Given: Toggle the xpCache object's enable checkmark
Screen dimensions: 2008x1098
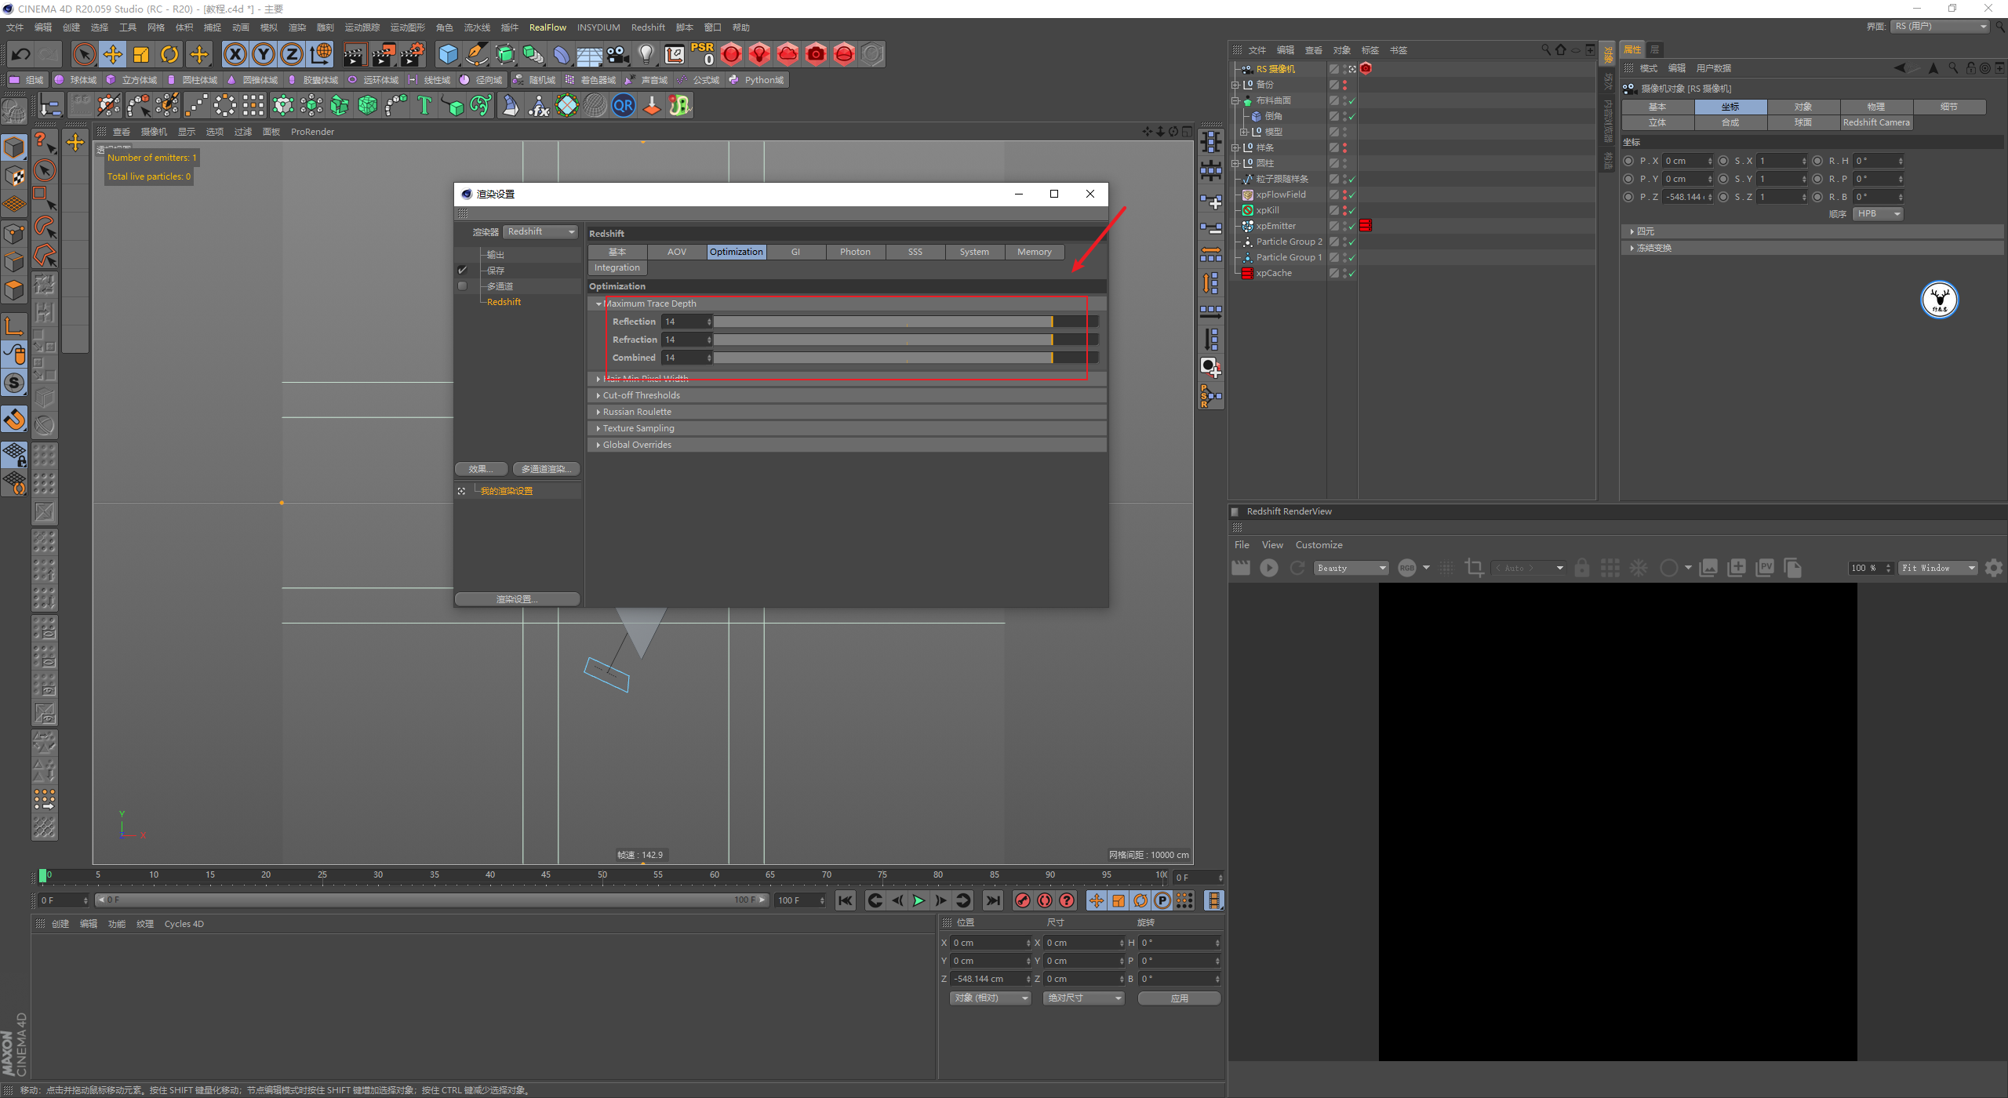Looking at the screenshot, I should click(x=1351, y=273).
